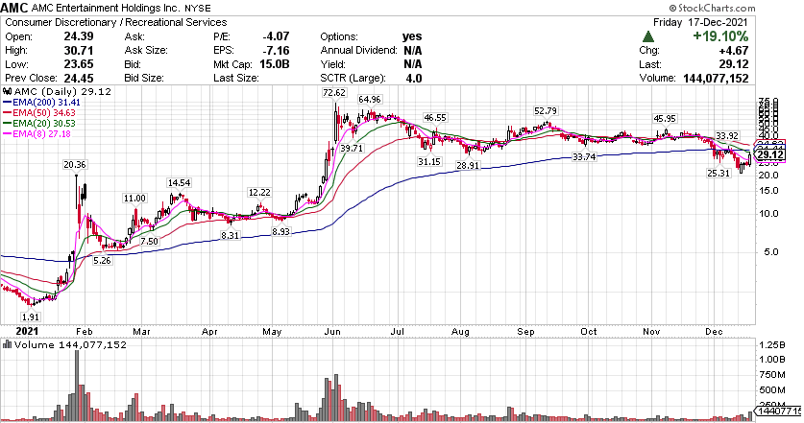The height and width of the screenshot is (423, 804).
Task: Click the 5.26 price label
Action: (102, 261)
